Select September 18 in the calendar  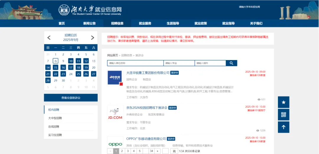[78, 67]
